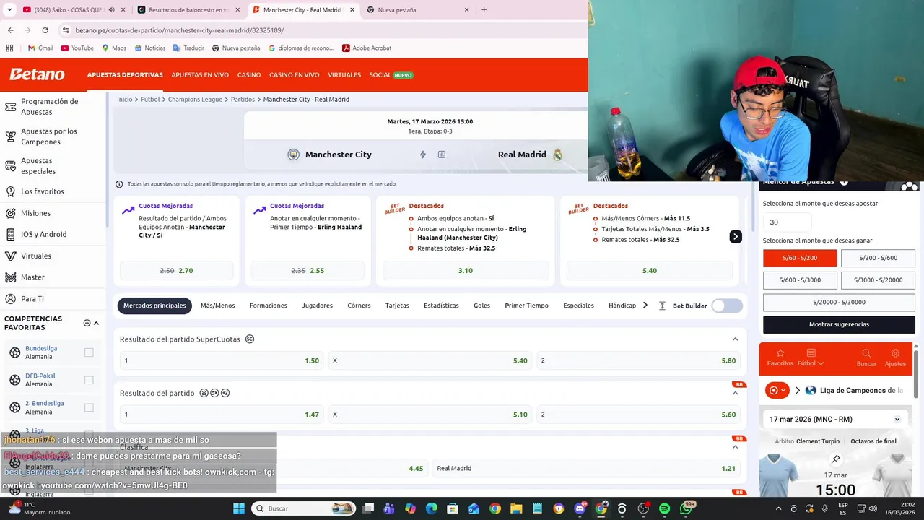
Task: Click the Windows Start button
Action: [239, 508]
